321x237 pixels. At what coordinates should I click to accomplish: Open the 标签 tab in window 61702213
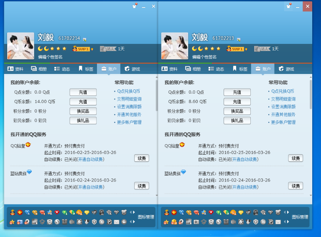[240, 69]
